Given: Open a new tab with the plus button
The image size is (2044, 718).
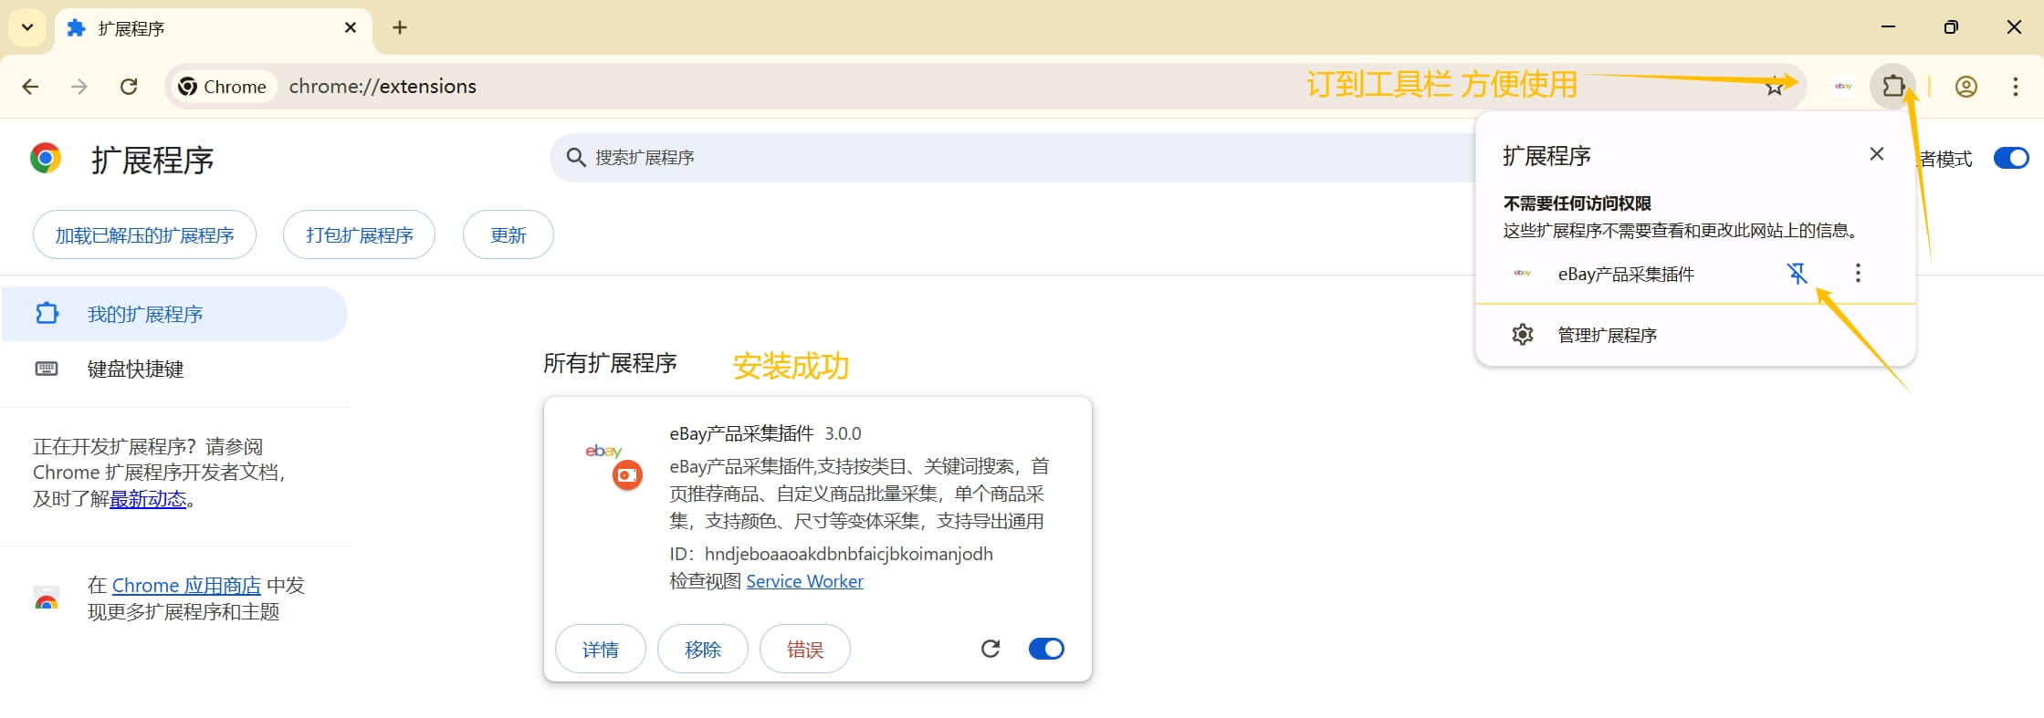Looking at the screenshot, I should click(400, 27).
